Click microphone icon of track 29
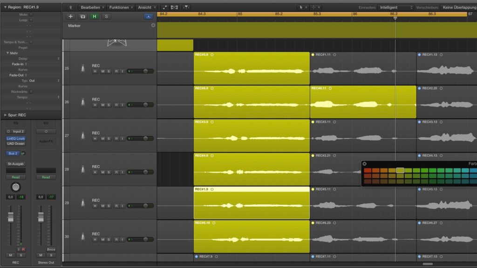 click(83, 203)
